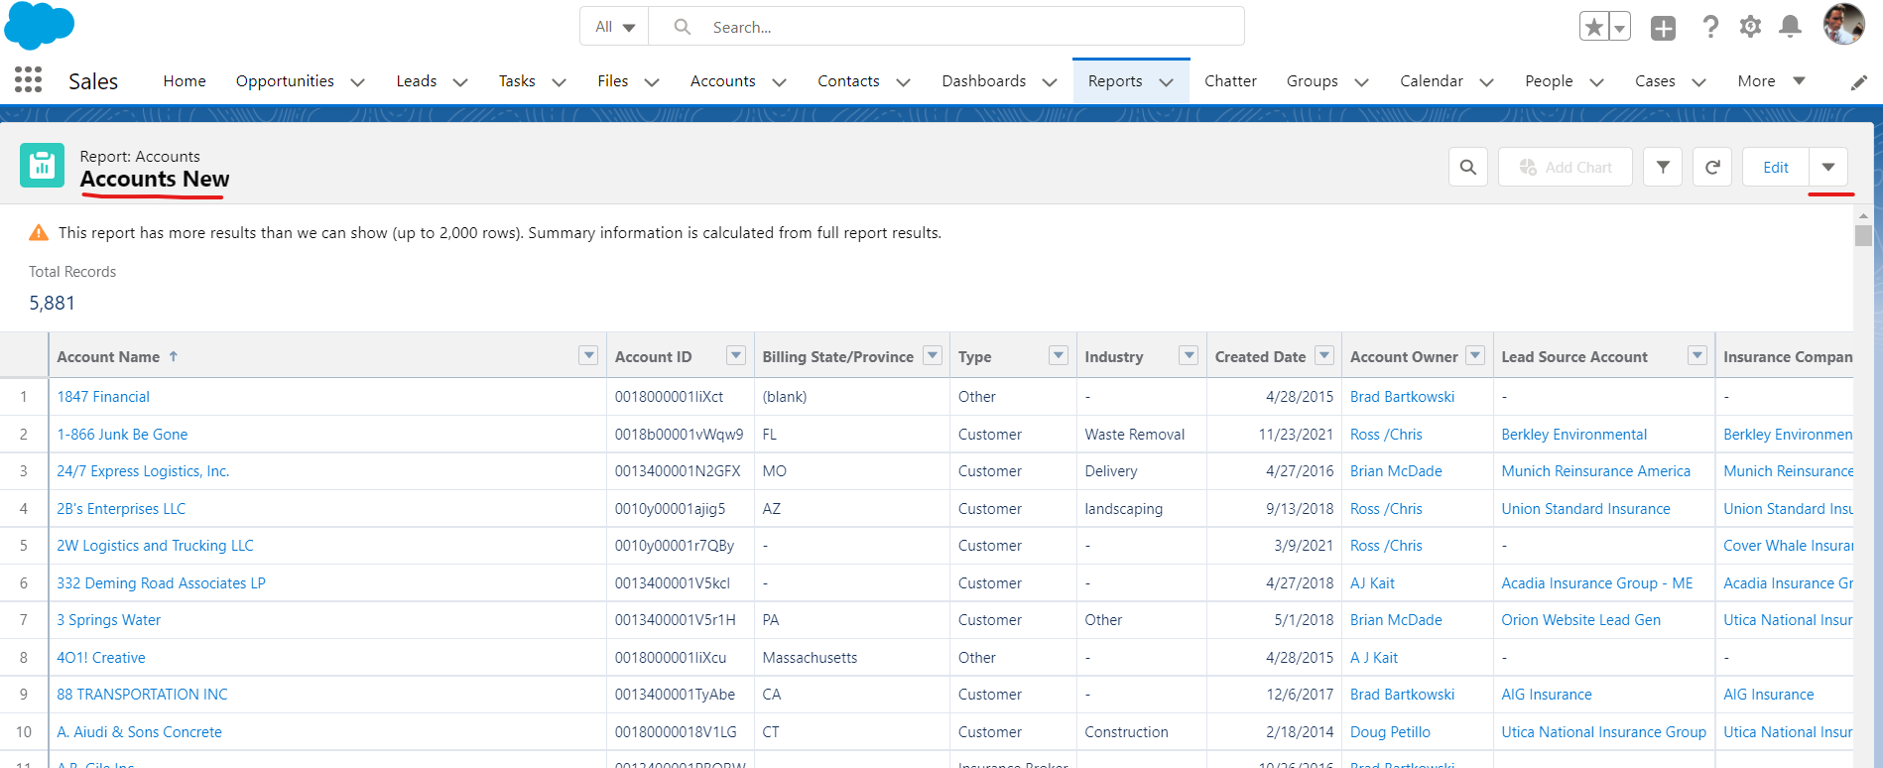Click the report search magnifier button
The width and height of the screenshot is (1883, 768).
pos(1468,167)
